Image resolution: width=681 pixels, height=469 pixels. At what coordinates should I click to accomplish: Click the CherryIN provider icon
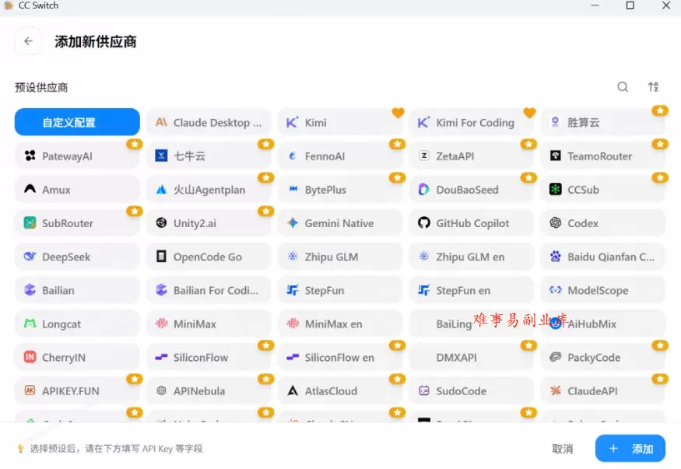coord(30,357)
